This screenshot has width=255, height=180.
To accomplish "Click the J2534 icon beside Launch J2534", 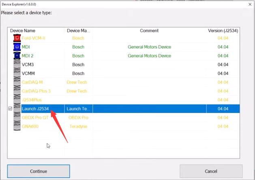I will pos(17,108).
